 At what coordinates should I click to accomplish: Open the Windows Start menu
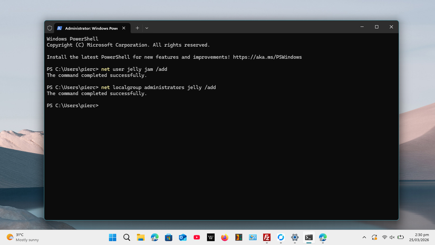113,237
